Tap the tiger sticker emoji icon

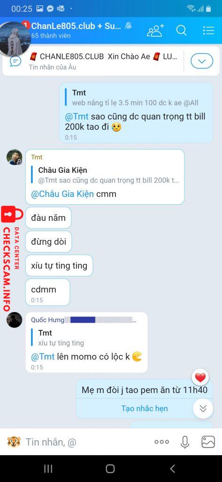(14, 442)
